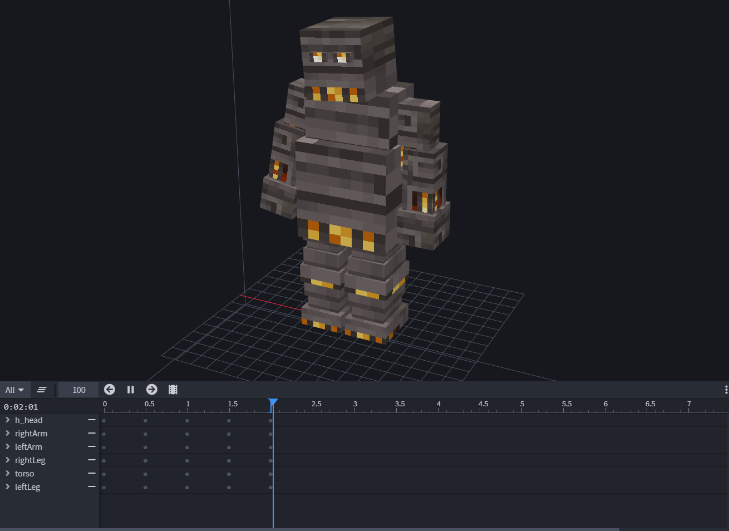Select the rightArm bone label
729x531 pixels.
pyautogui.click(x=31, y=434)
